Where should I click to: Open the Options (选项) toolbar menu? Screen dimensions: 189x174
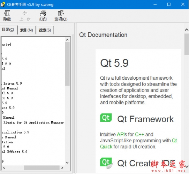(61, 16)
